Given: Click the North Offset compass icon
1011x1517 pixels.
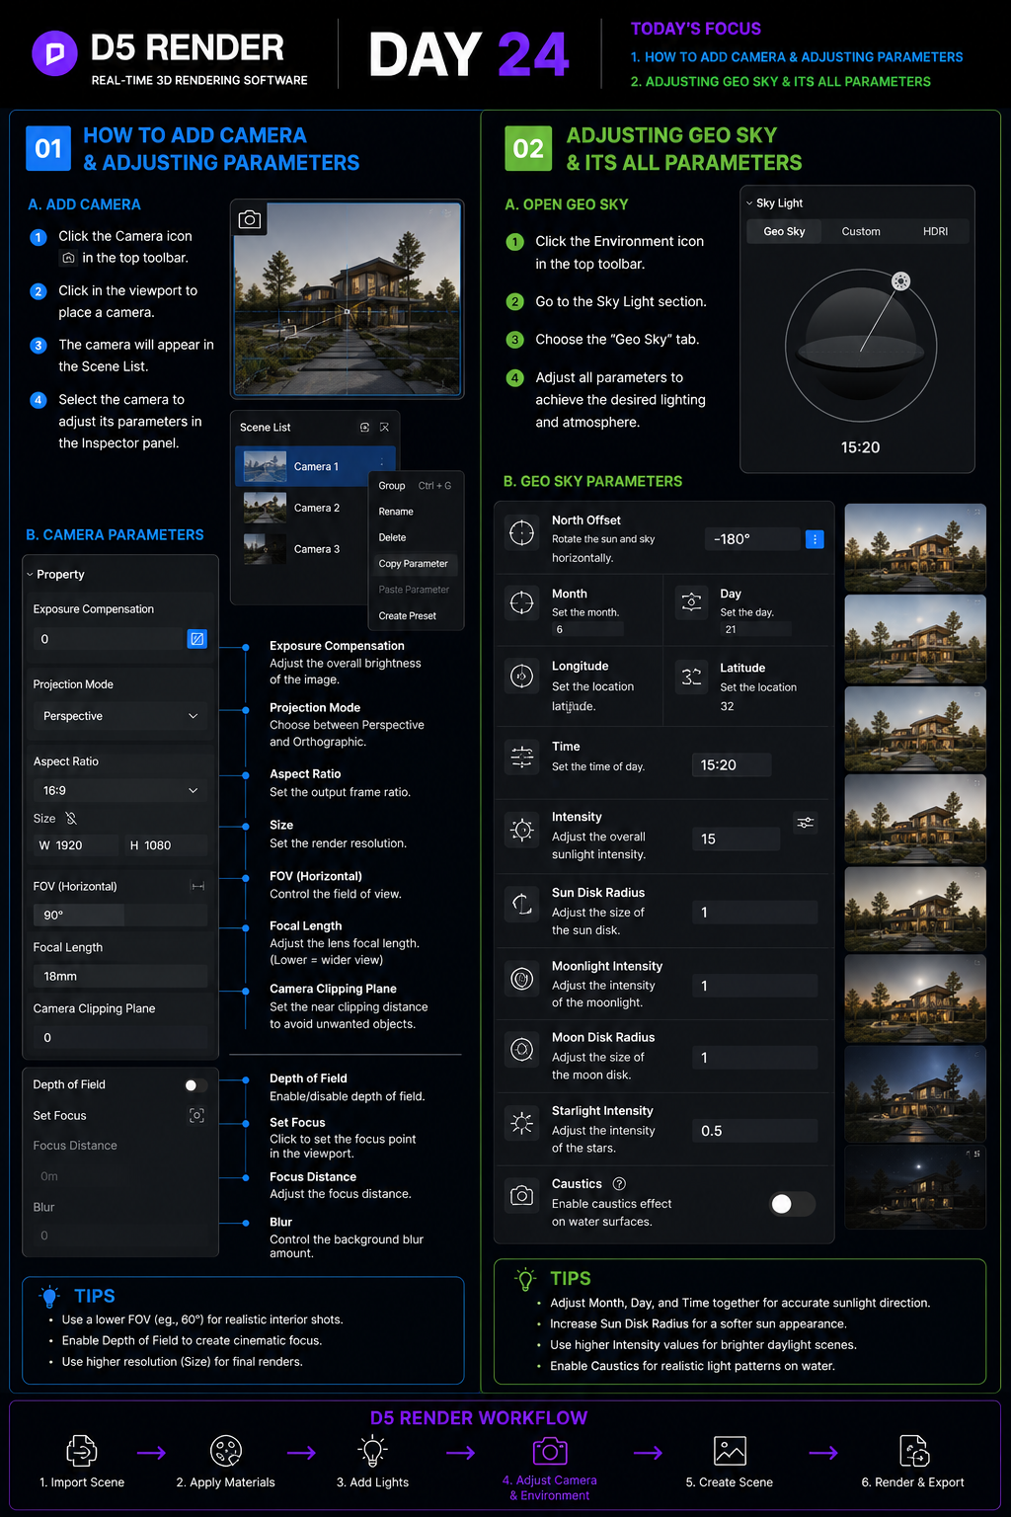Looking at the screenshot, I should (x=521, y=532).
